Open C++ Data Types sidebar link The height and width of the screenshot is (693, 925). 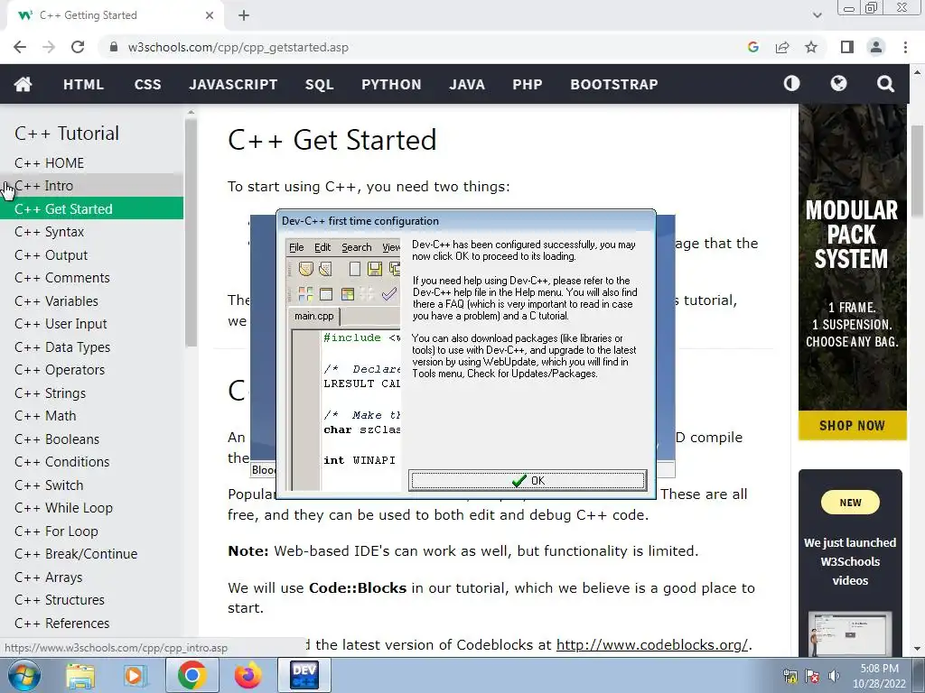point(91,346)
